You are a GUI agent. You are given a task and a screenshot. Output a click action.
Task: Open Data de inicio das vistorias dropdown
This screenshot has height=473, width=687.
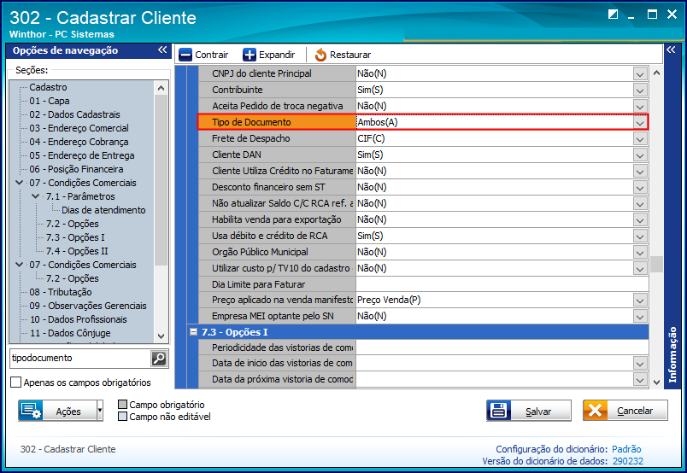pyautogui.click(x=640, y=364)
